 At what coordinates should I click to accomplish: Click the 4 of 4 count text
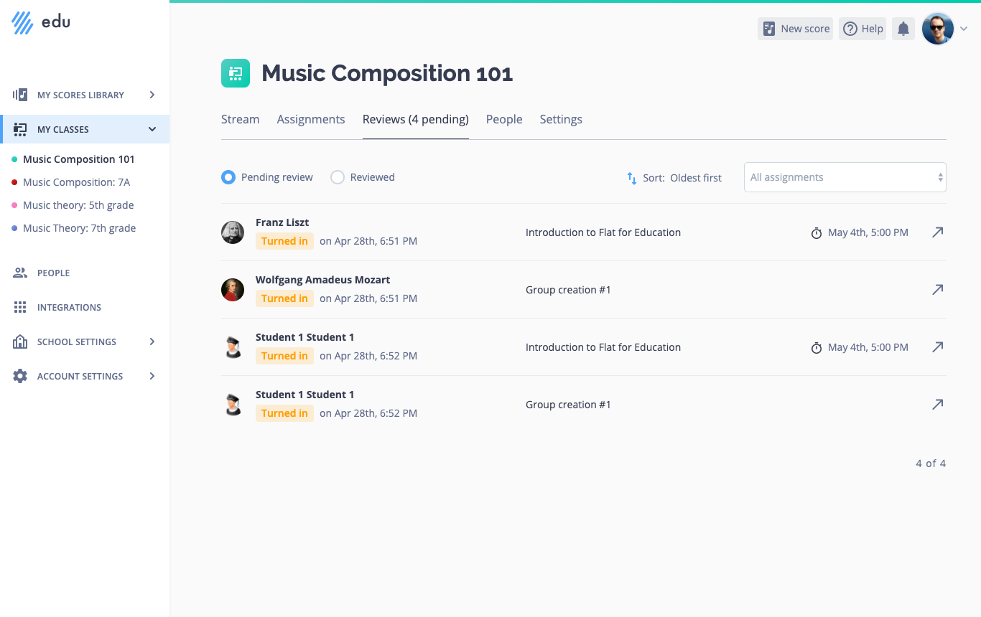coord(931,463)
